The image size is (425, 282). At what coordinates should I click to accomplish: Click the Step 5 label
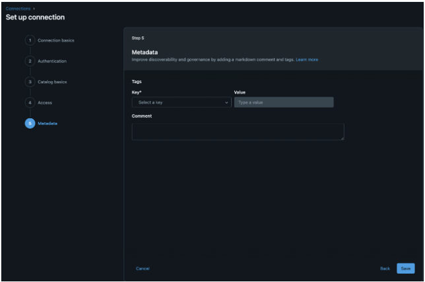point(138,38)
